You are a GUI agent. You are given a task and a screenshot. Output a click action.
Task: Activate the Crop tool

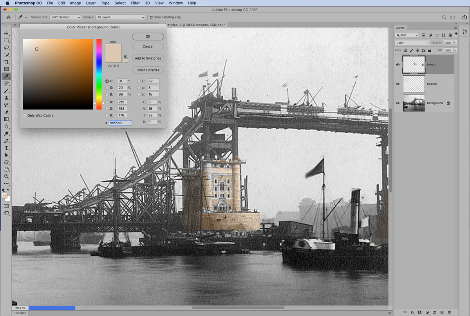click(6, 62)
